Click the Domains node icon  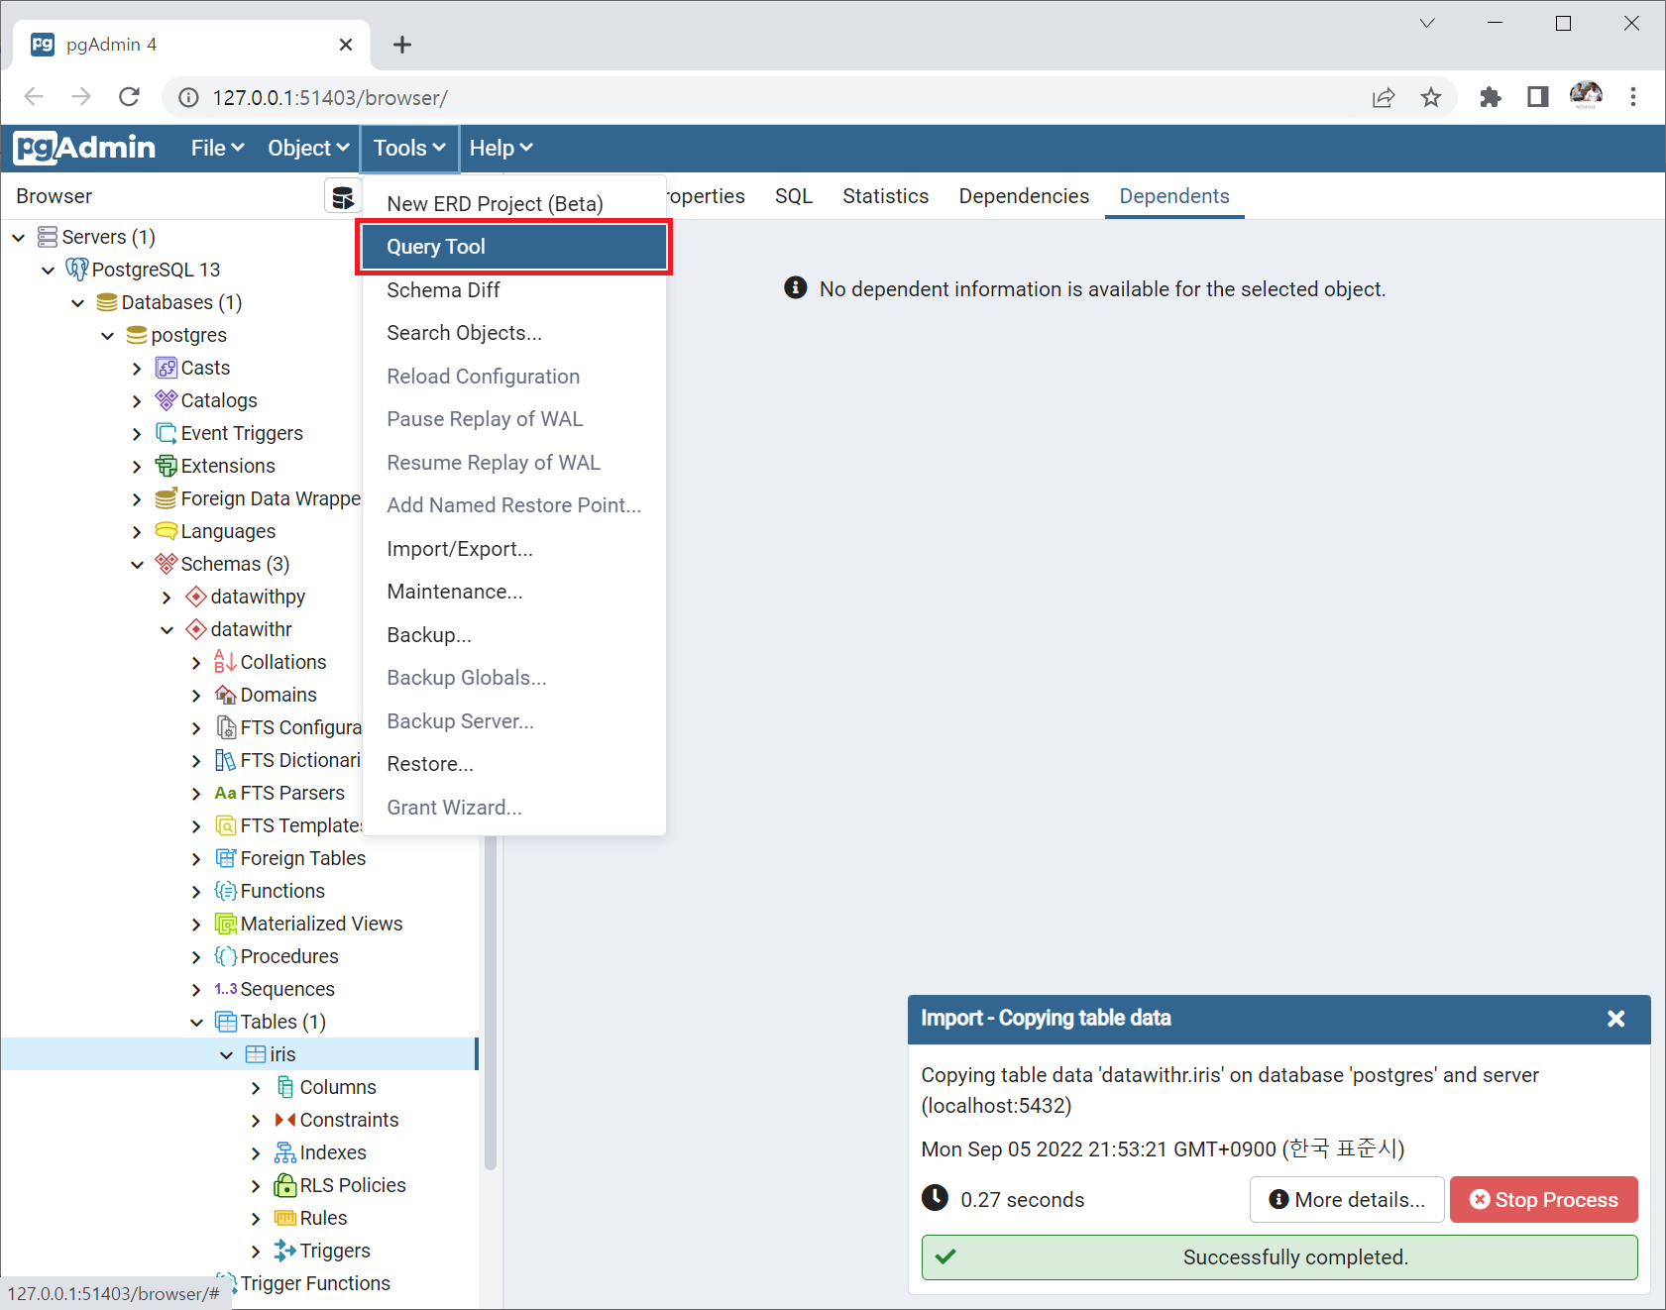pos(226,695)
